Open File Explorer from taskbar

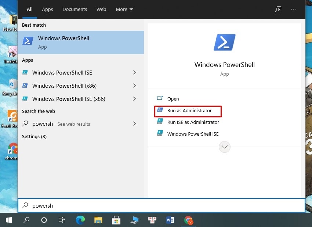98,220
